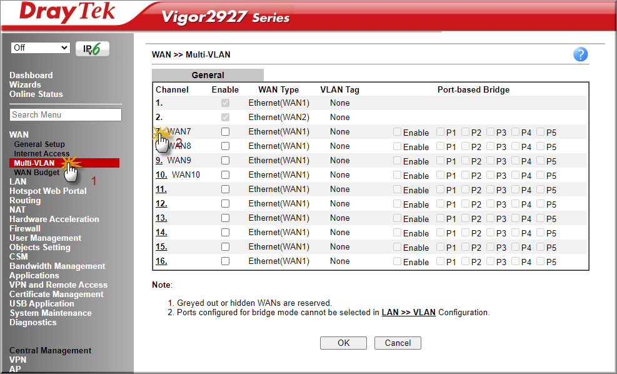
Task: Open General Setup under WAN
Action: click(x=39, y=144)
